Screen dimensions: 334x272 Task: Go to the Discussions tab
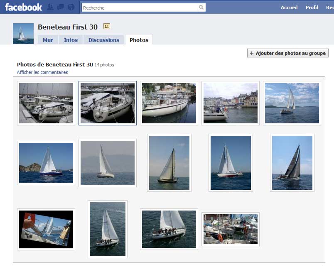tap(103, 40)
